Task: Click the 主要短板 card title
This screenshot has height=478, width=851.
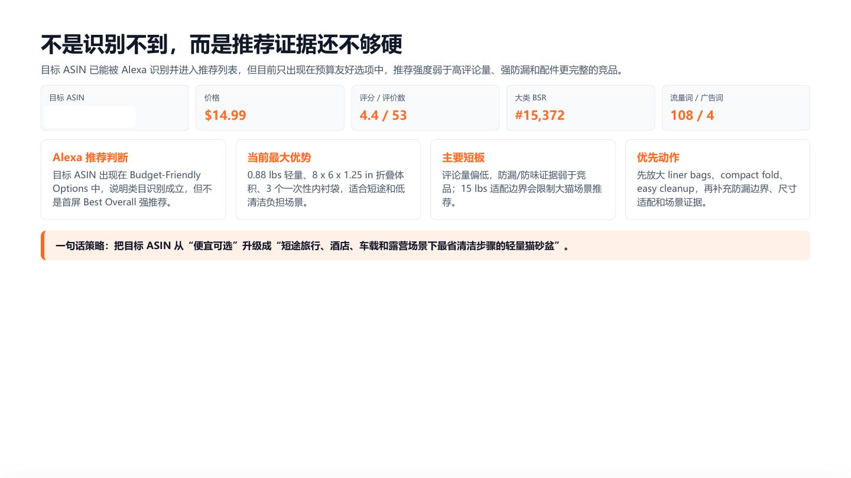Action: pyautogui.click(x=463, y=158)
